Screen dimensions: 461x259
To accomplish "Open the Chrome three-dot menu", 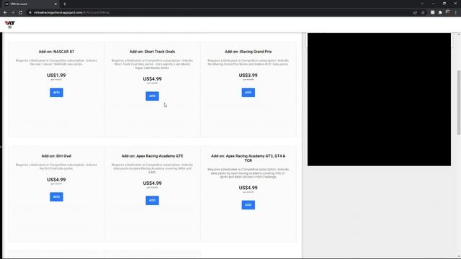I will (x=456, y=13).
